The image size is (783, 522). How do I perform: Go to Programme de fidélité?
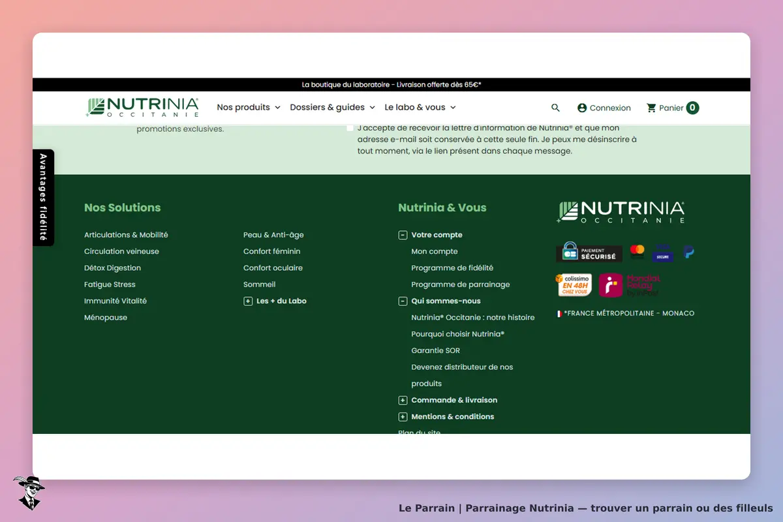tap(452, 268)
